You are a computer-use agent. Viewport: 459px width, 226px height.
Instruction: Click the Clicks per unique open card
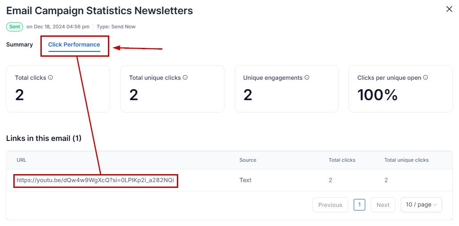(x=400, y=89)
